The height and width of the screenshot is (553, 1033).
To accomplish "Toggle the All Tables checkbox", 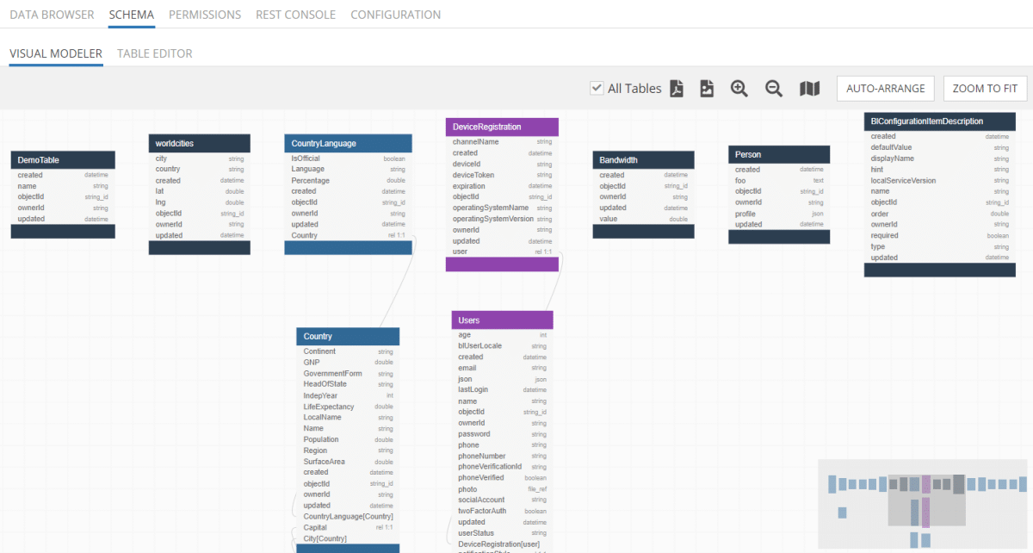I will [x=597, y=88].
